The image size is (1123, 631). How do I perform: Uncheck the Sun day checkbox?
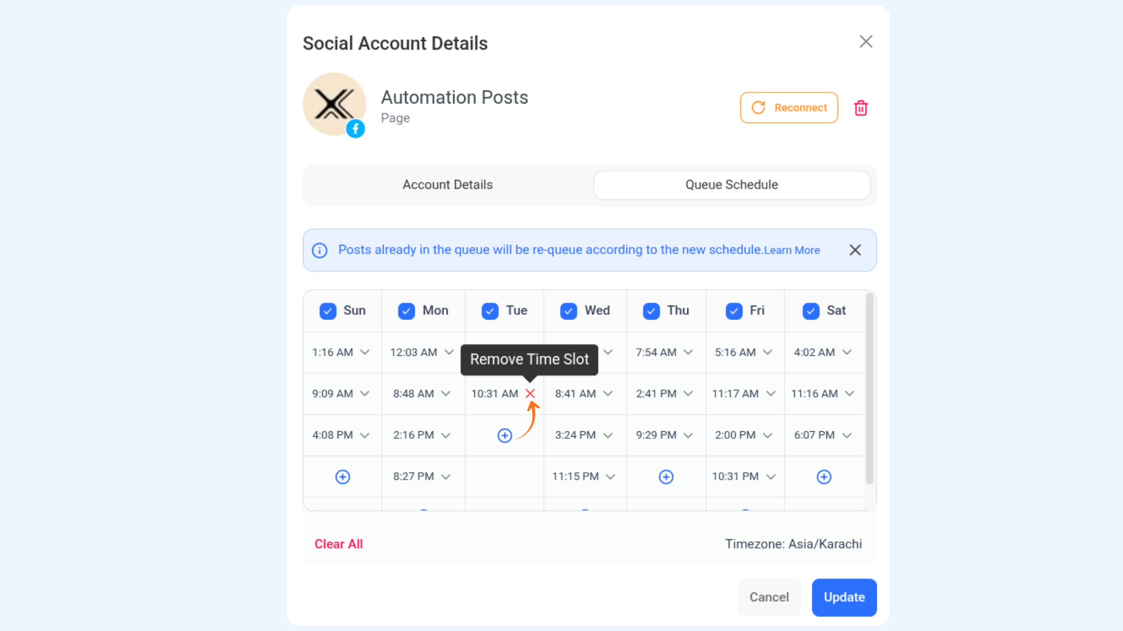pyautogui.click(x=328, y=311)
